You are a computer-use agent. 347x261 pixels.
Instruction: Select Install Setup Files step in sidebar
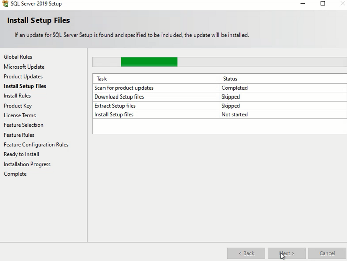(x=25, y=86)
